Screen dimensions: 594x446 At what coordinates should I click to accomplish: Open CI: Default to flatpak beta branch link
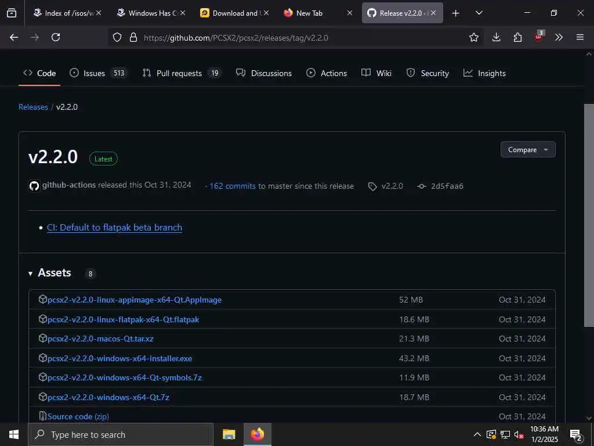point(114,227)
